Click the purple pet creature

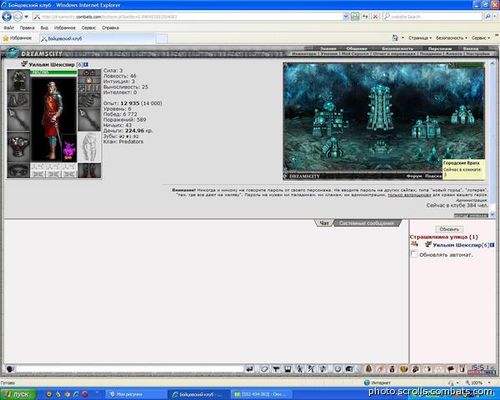click(x=69, y=150)
